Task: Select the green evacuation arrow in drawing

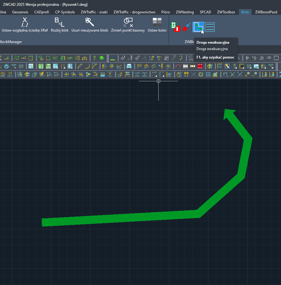Action: pyautogui.click(x=127, y=217)
